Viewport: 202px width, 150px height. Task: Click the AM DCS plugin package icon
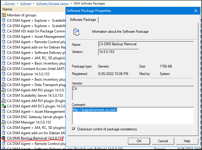(x=4, y=106)
